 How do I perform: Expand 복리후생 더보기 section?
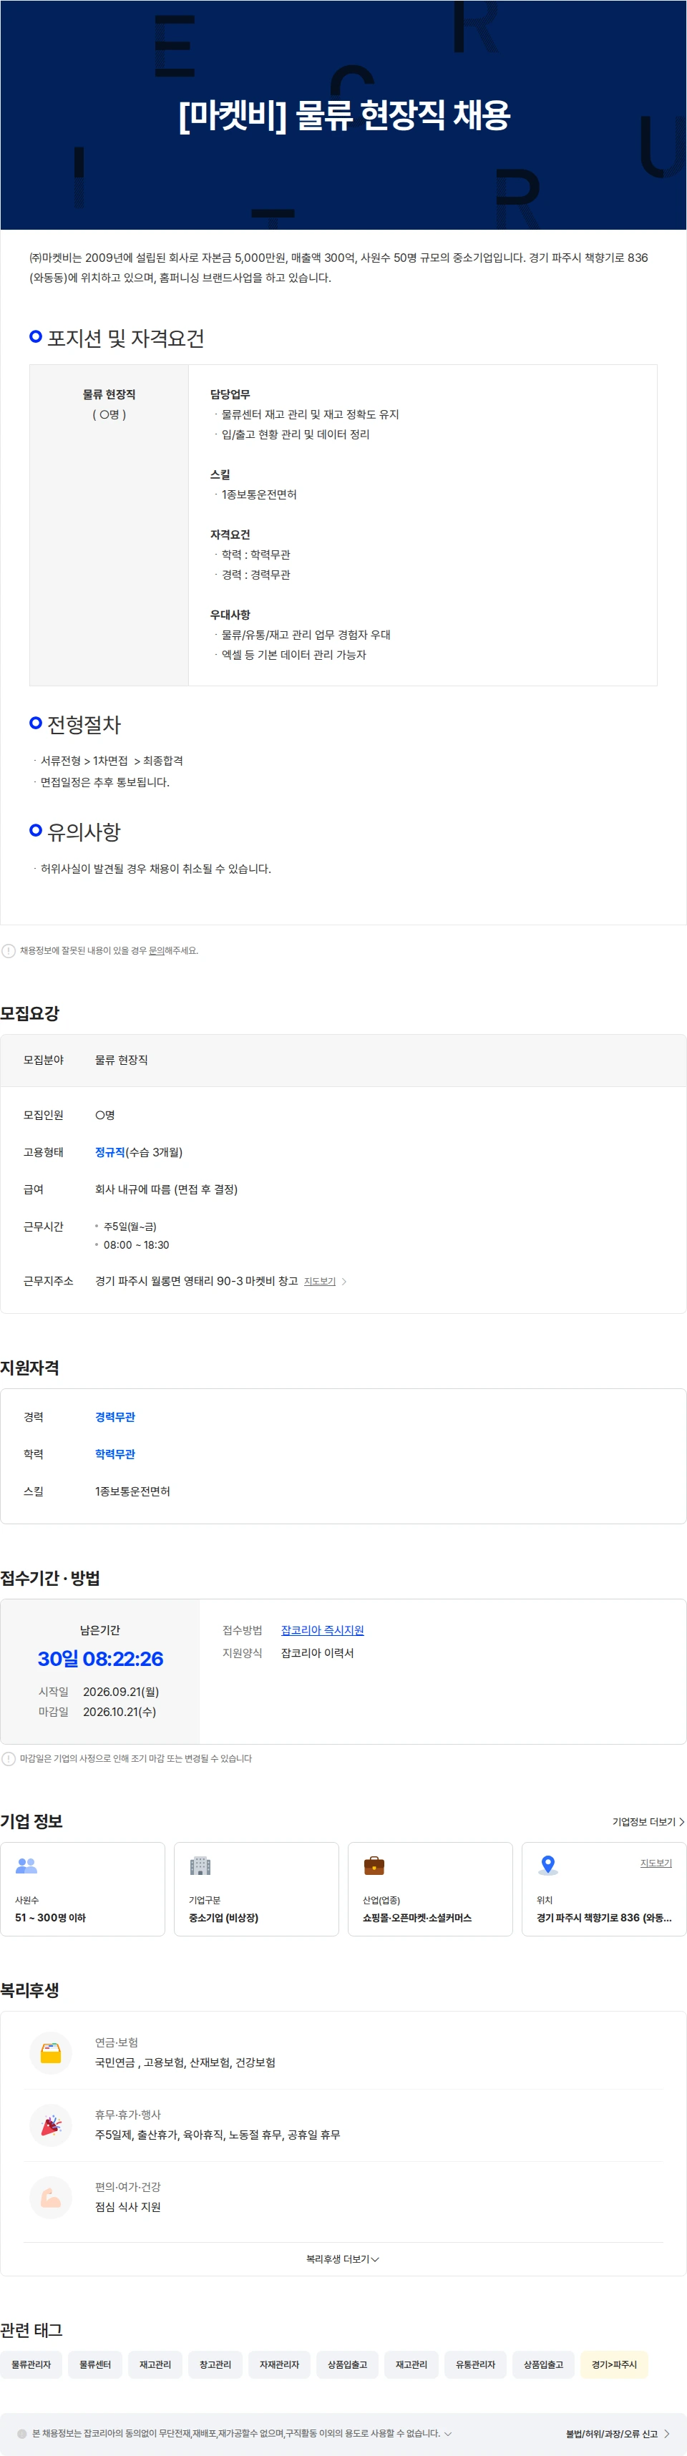point(343,2258)
